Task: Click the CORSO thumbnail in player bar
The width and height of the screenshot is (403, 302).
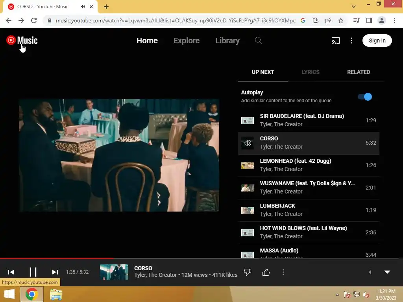Action: pos(114,272)
